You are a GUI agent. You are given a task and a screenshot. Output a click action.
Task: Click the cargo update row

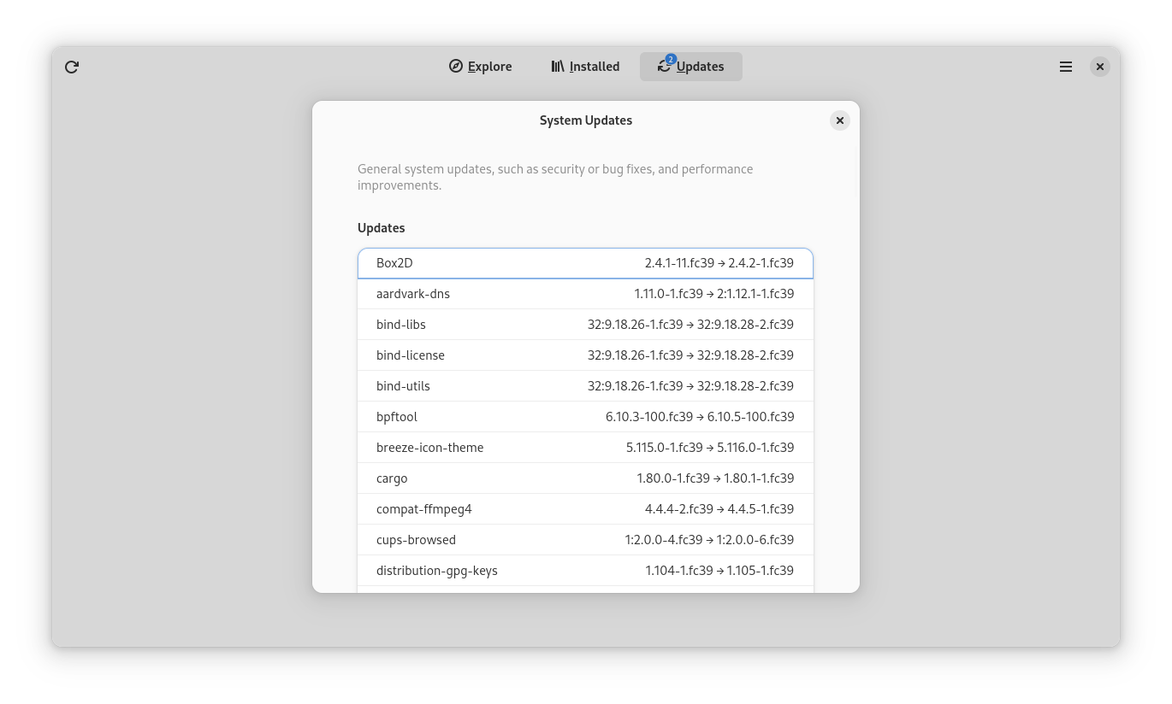coord(585,478)
